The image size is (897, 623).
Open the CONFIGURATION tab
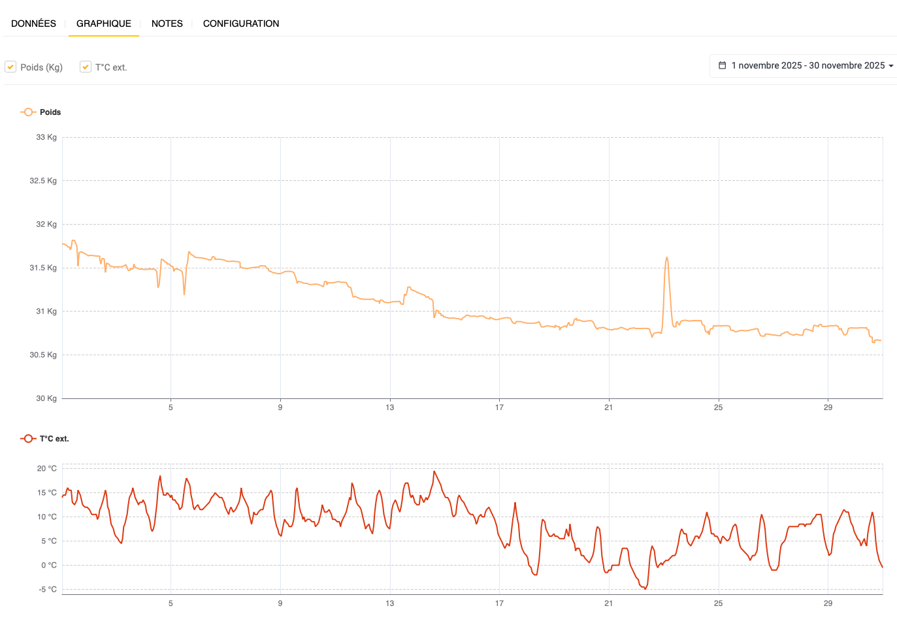point(240,24)
